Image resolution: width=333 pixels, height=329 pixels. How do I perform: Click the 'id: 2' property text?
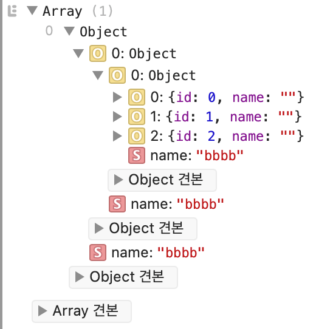196,136
